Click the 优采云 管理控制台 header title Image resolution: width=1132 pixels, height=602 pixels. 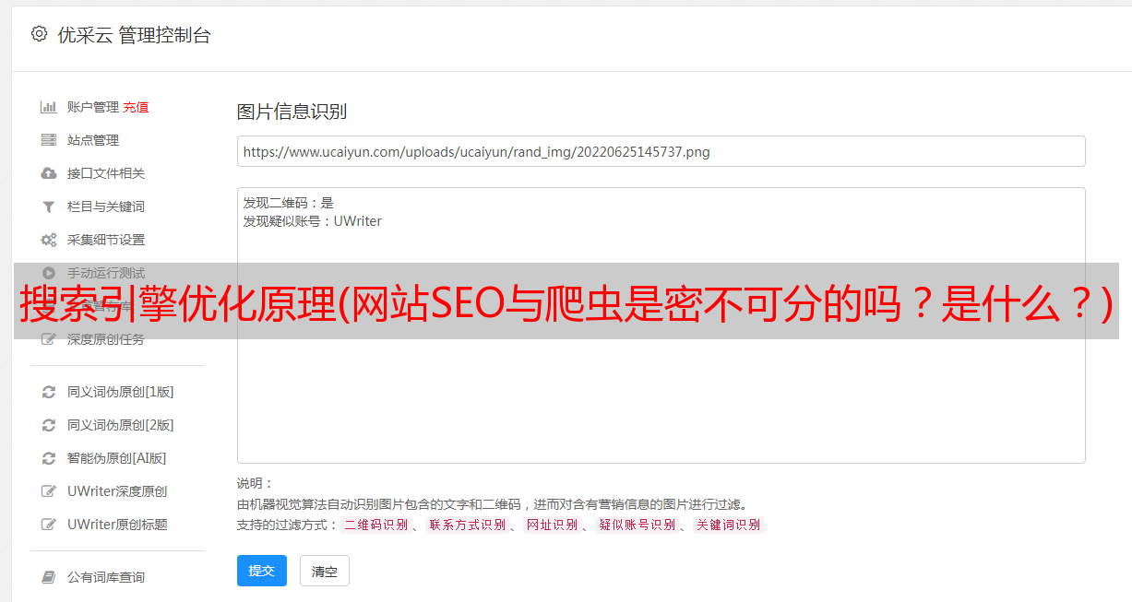tap(134, 35)
